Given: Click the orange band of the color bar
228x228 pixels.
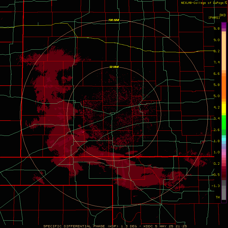Looking at the screenshot, I should coord(224,88).
